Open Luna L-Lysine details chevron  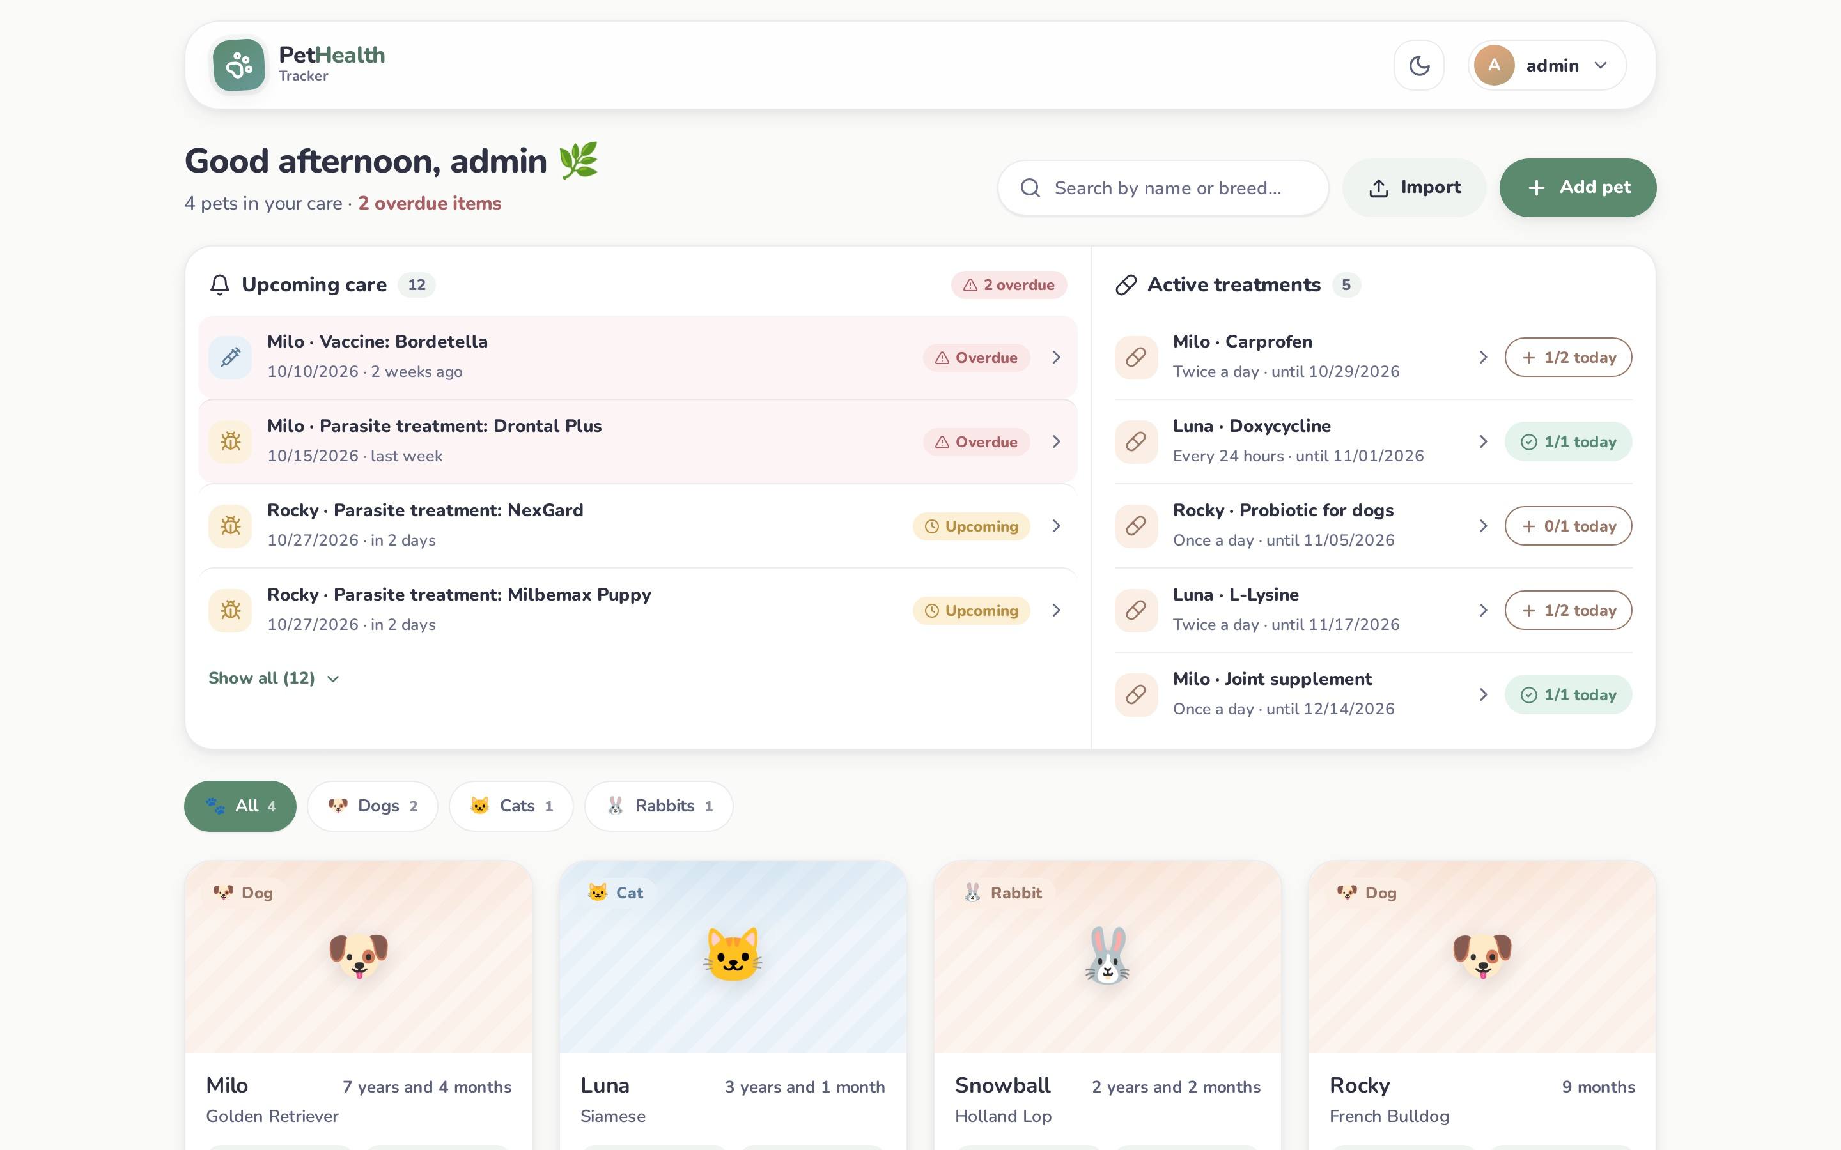1482,610
